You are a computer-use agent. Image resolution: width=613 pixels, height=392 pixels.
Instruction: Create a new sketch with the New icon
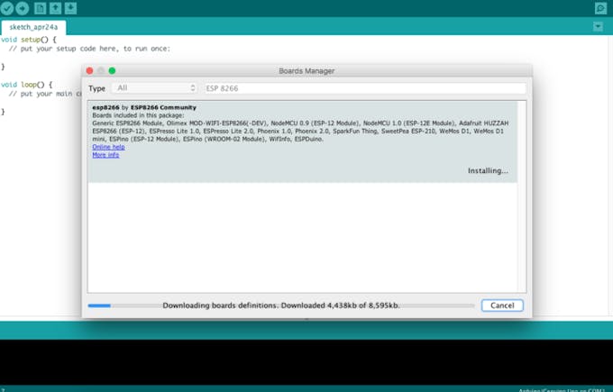click(x=40, y=8)
